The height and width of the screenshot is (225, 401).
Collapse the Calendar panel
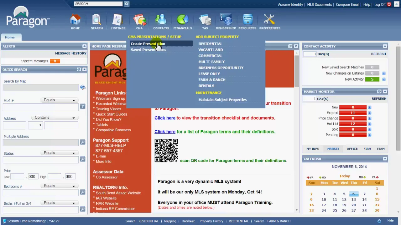(385, 159)
